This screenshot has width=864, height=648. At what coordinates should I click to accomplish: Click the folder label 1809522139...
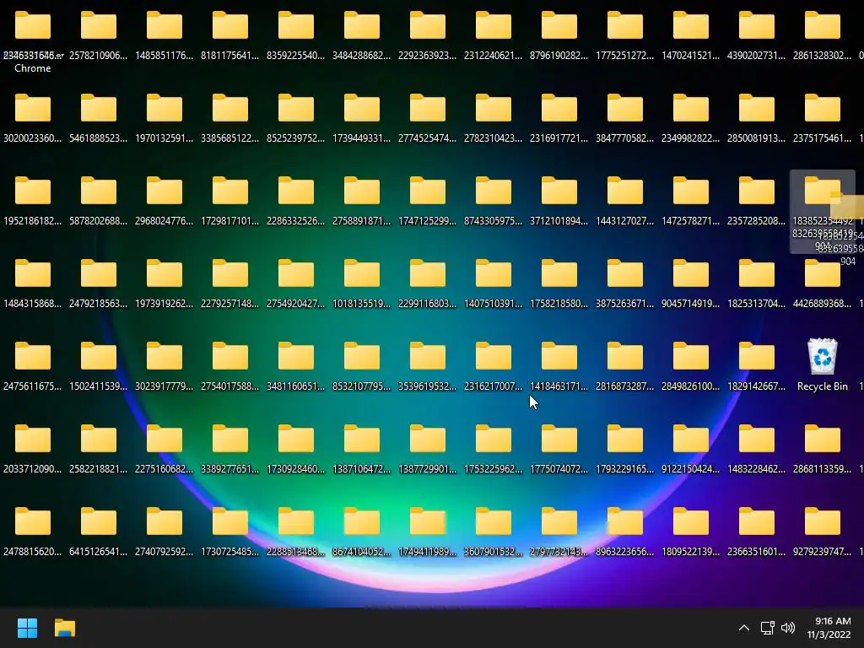(690, 552)
